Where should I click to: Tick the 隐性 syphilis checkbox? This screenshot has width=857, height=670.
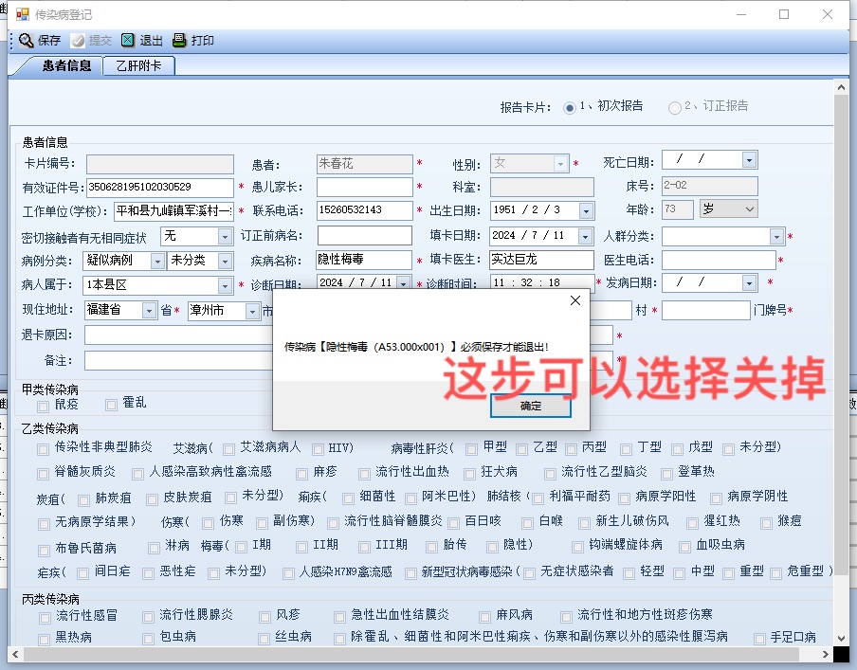click(492, 547)
